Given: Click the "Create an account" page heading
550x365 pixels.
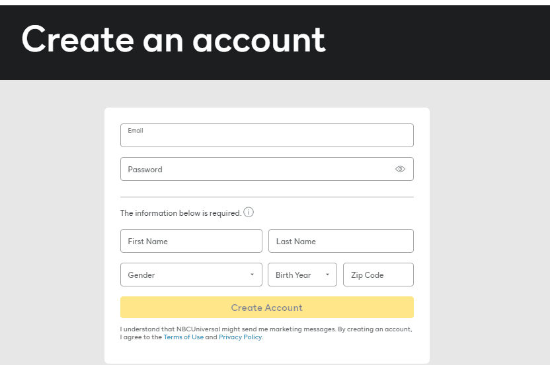Looking at the screenshot, I should pyautogui.click(x=173, y=40).
